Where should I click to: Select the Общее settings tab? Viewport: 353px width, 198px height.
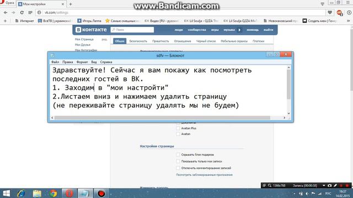pos(120,41)
